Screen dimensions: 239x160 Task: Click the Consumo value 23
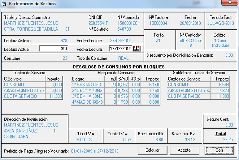point(65,58)
